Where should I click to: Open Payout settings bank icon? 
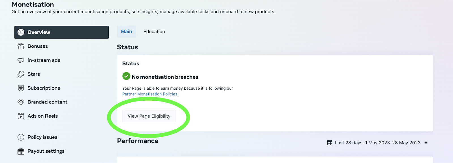(x=21, y=151)
